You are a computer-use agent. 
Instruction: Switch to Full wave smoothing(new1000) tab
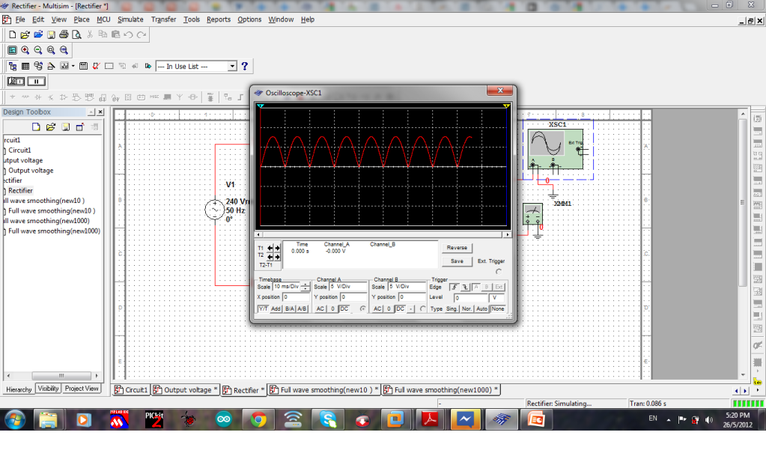tap(441, 390)
